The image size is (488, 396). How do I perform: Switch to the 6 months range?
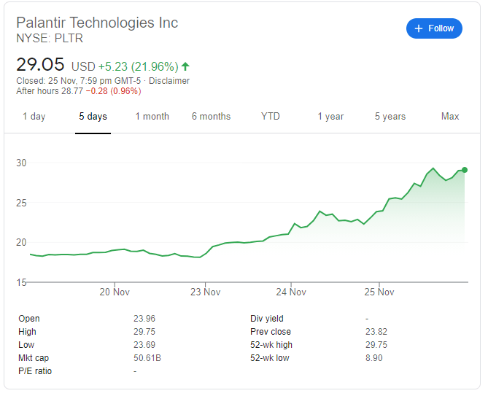(x=211, y=117)
